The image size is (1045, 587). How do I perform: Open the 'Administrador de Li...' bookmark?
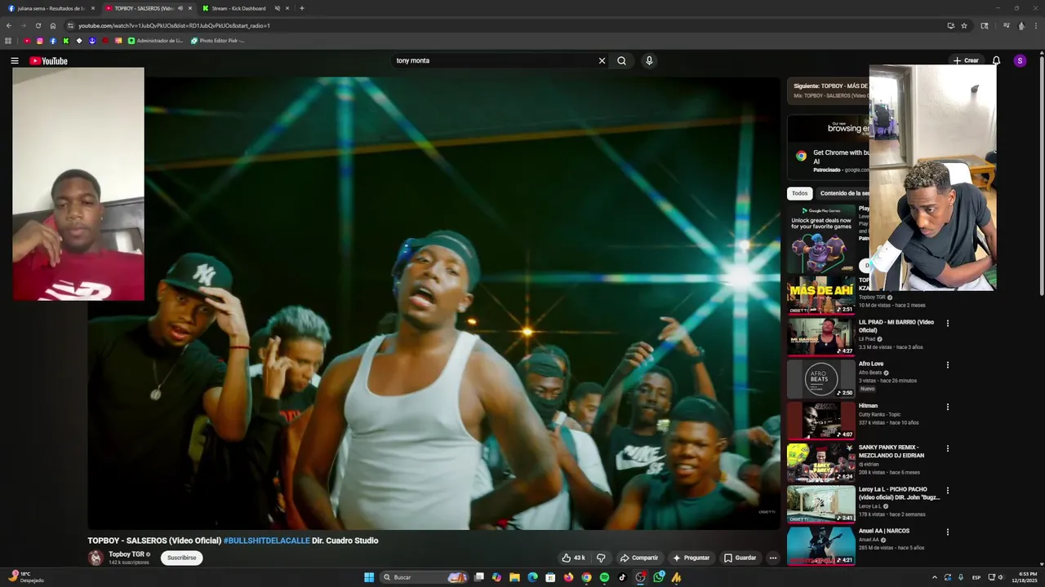[155, 40]
